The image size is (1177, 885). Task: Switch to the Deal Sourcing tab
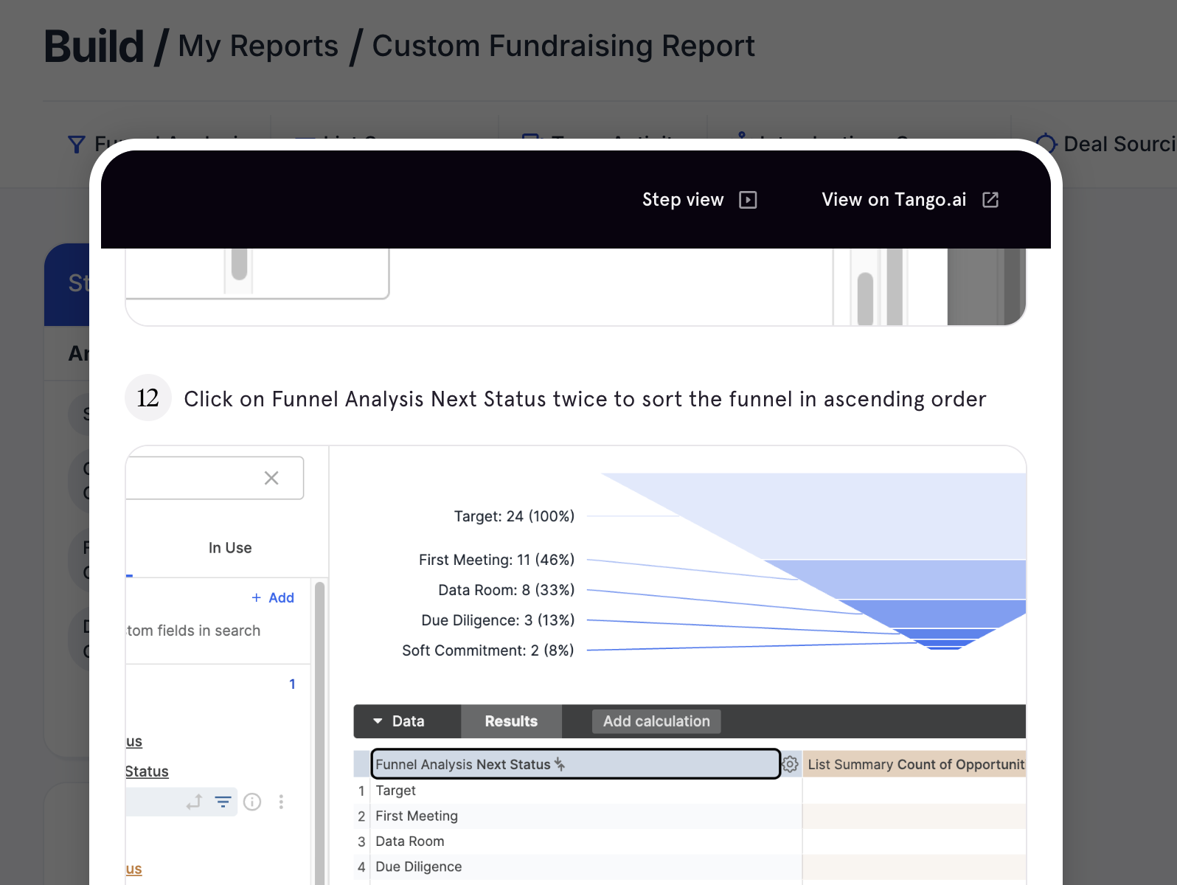coord(1105,144)
